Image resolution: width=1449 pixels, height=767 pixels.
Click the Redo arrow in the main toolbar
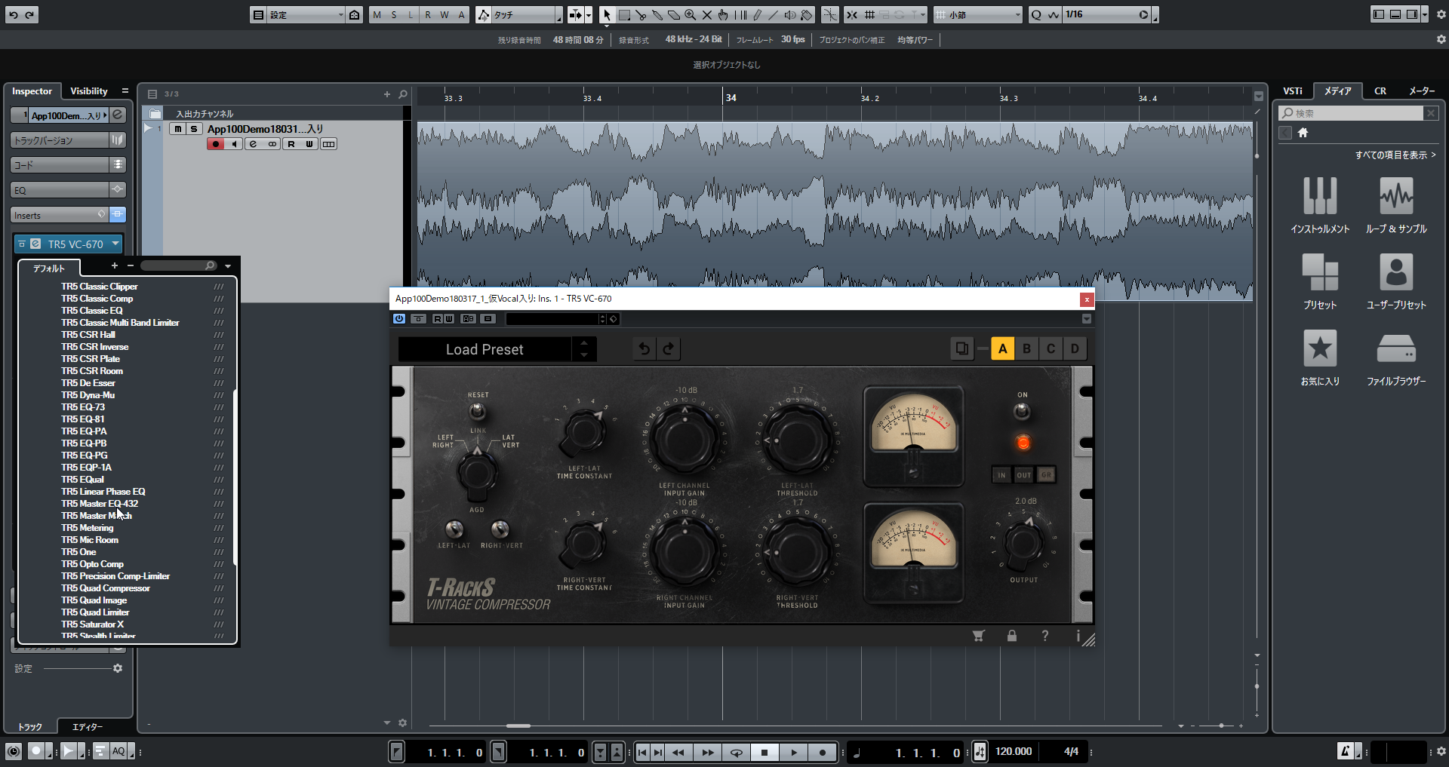click(29, 14)
